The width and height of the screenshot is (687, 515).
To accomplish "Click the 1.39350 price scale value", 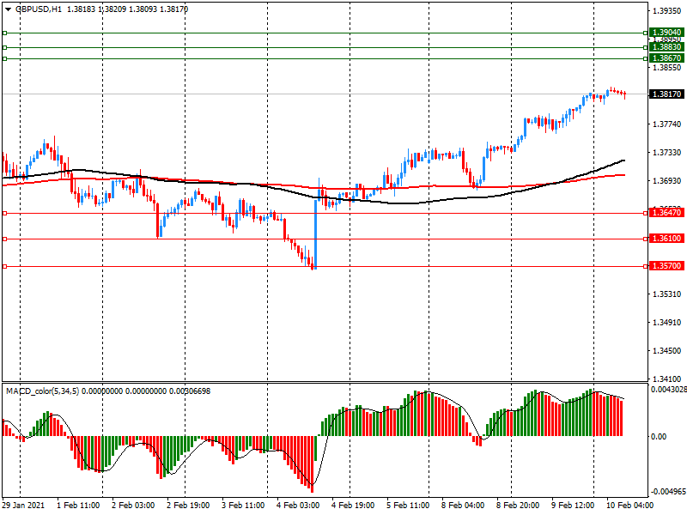I will pyautogui.click(x=667, y=11).
